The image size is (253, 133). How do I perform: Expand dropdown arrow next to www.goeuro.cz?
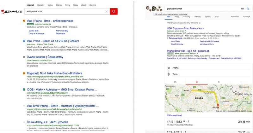[197, 53]
